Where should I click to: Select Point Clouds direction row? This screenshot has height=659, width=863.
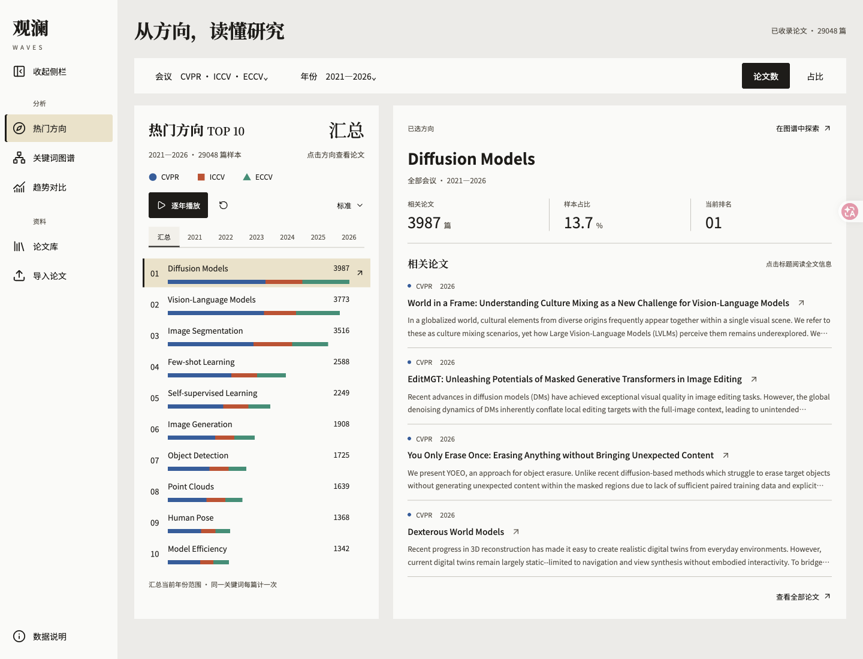[257, 491]
